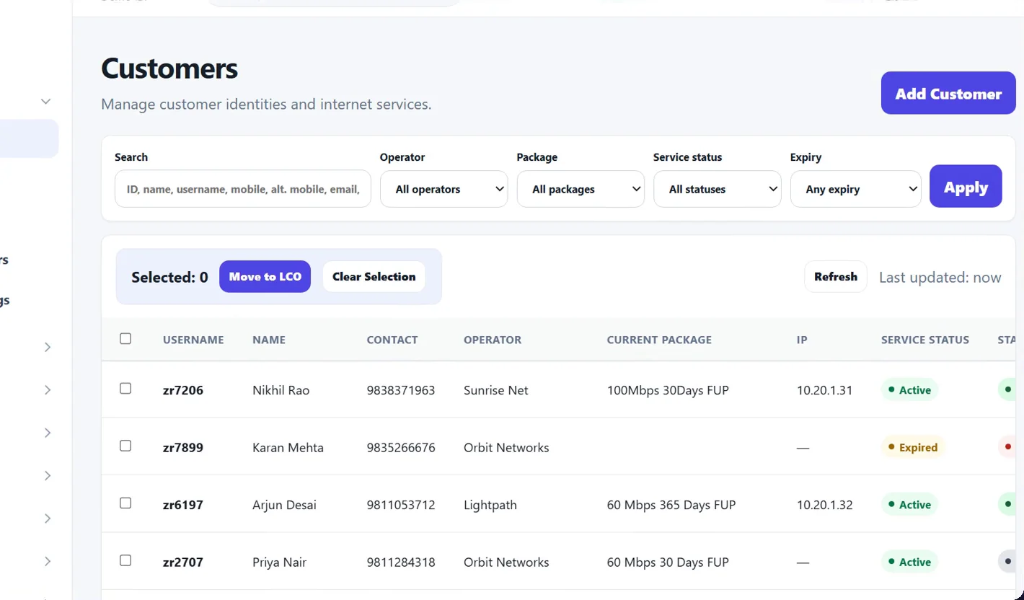This screenshot has height=600, width=1024.
Task: Mark the checkbox for zr2707
Action: pos(125,560)
